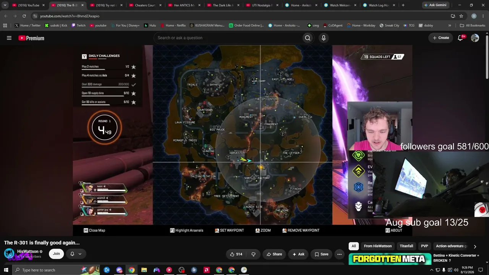
Task: Show hidden system tray icons
Action: tap(432, 270)
